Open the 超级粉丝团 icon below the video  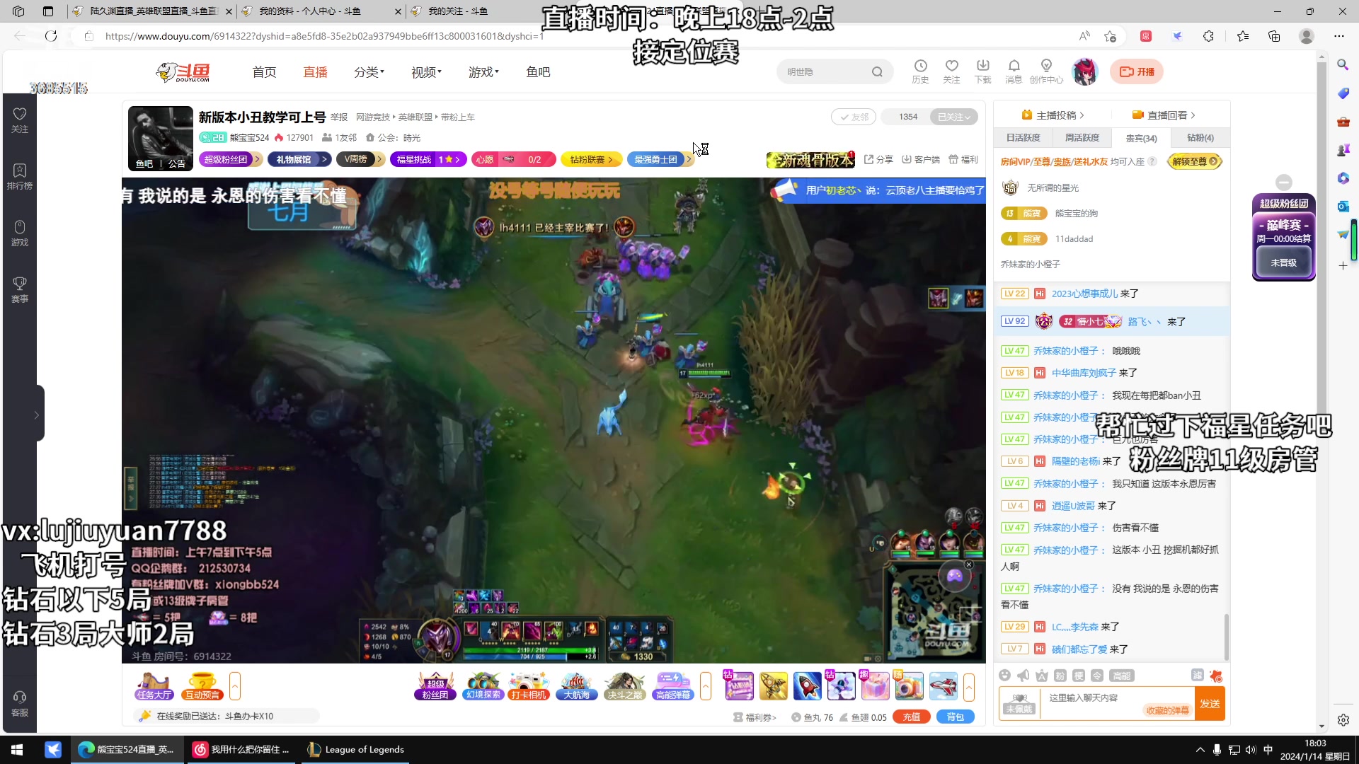(x=435, y=686)
